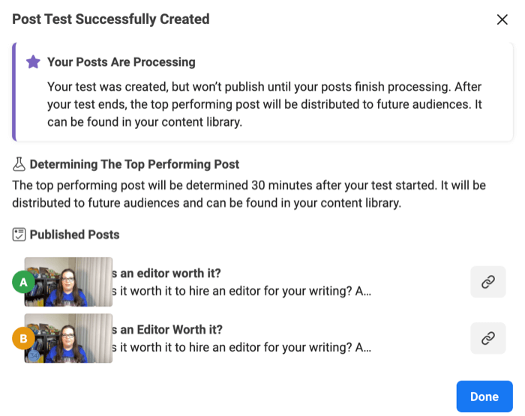
Task: Click post A description text
Action: click(241, 291)
